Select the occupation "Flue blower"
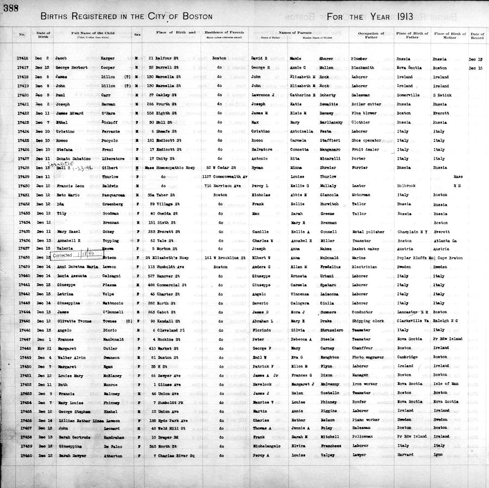 (x=363, y=113)
